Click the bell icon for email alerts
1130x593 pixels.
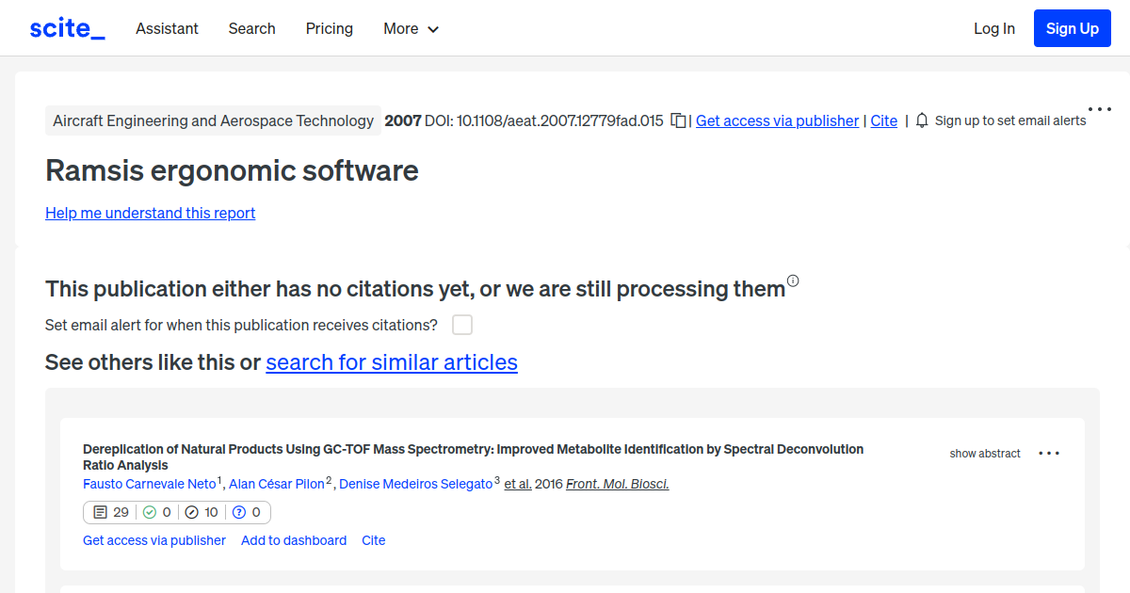[x=921, y=120]
